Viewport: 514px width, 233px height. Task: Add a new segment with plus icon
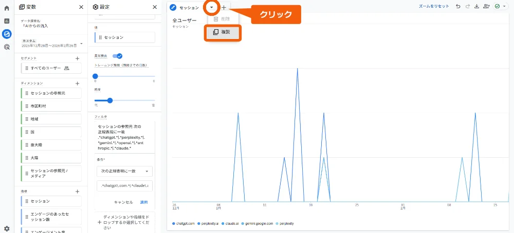point(77,58)
